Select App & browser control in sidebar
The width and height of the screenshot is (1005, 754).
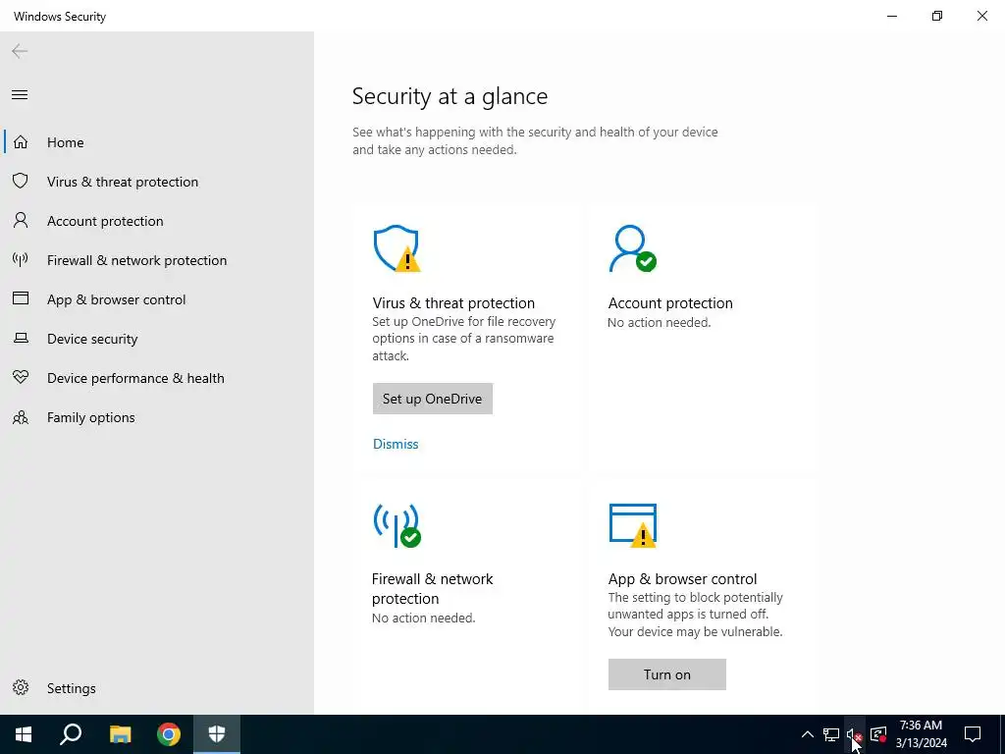click(157, 299)
